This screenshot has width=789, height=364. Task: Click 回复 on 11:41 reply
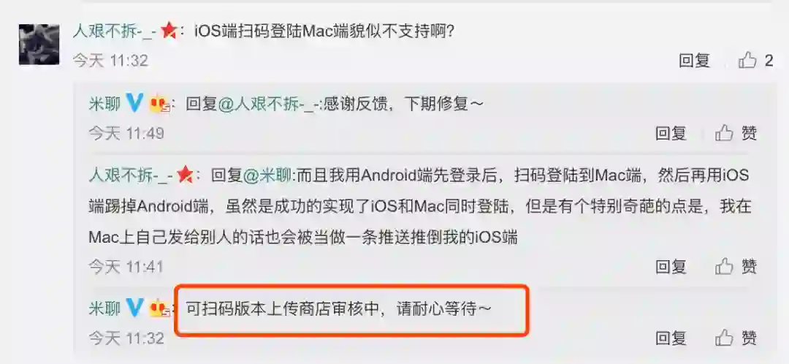(x=671, y=266)
